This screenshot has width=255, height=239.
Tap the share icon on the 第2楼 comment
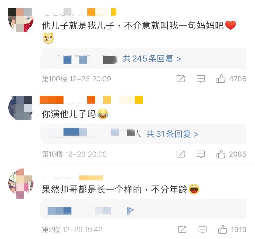click(x=182, y=229)
